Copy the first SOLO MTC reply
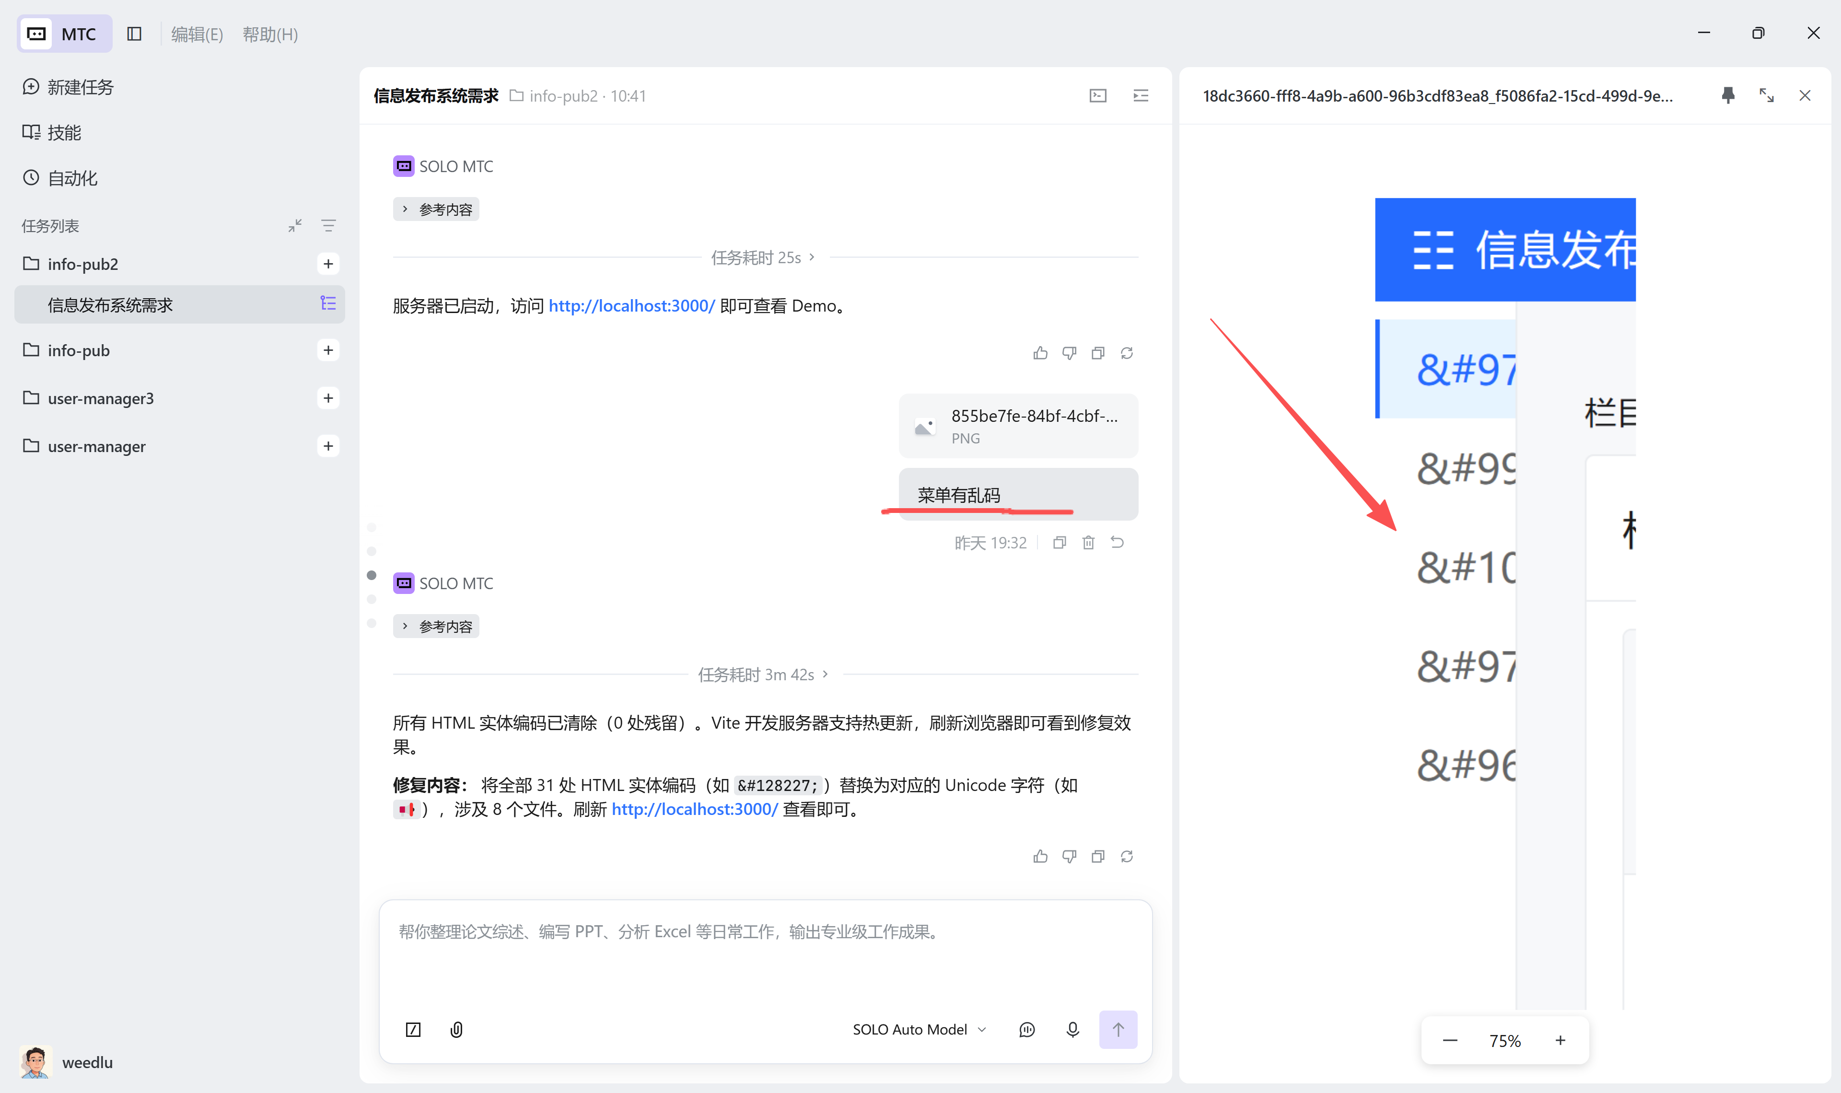This screenshot has height=1093, width=1841. tap(1098, 353)
